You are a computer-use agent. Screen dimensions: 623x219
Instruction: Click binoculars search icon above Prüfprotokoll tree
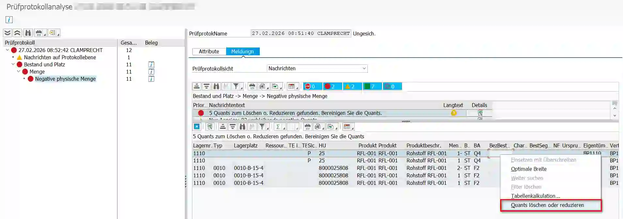28,33
